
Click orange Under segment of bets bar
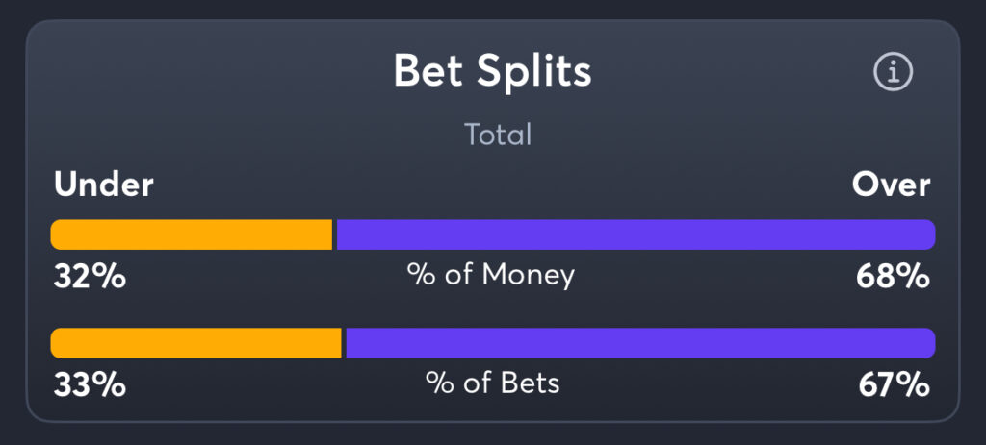[195, 343]
